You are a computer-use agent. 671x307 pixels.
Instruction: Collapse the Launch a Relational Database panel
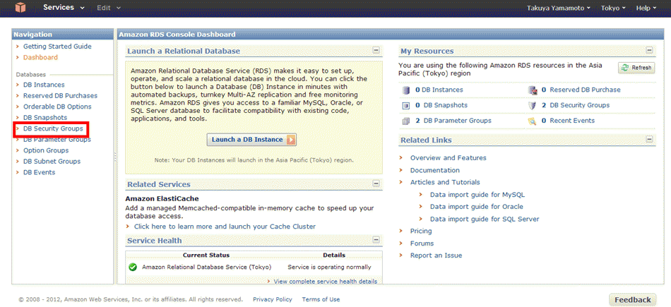coord(376,50)
